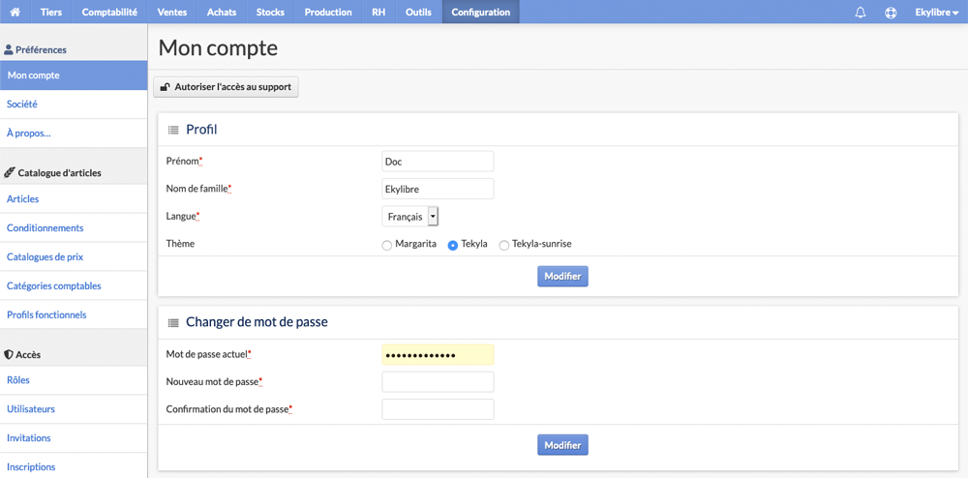Open Catégories comptables
Viewport: 968px width, 478px height.
[x=74, y=285]
